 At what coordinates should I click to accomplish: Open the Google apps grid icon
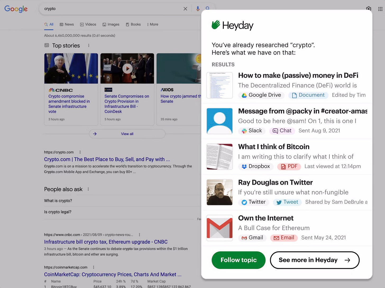click(380, 9)
